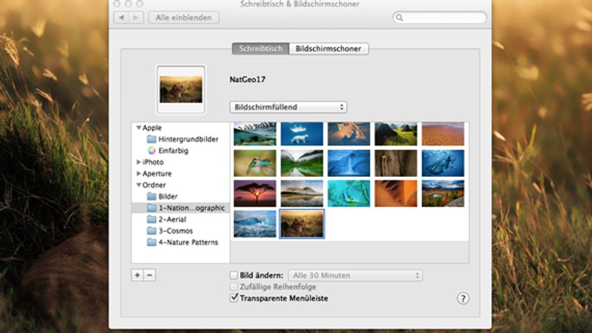The image size is (592, 333).
Task: Expand the iPhoto group
Action: [139, 162]
